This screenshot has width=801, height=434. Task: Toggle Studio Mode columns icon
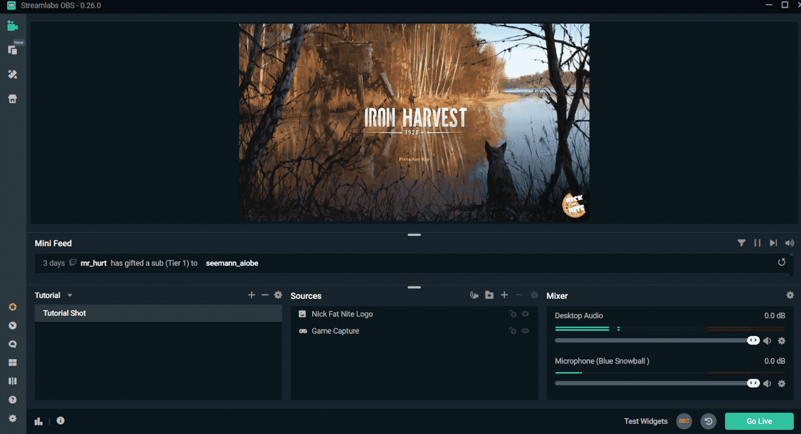point(13,381)
